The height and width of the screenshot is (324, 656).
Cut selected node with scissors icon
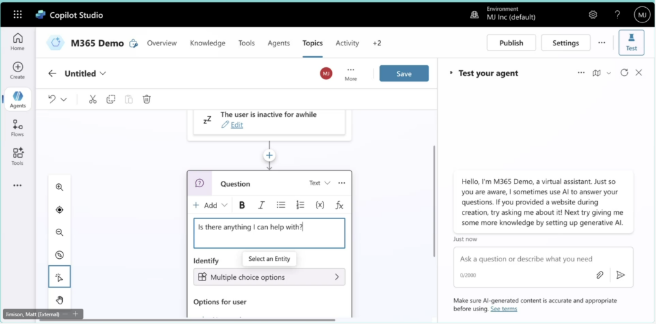tap(93, 99)
